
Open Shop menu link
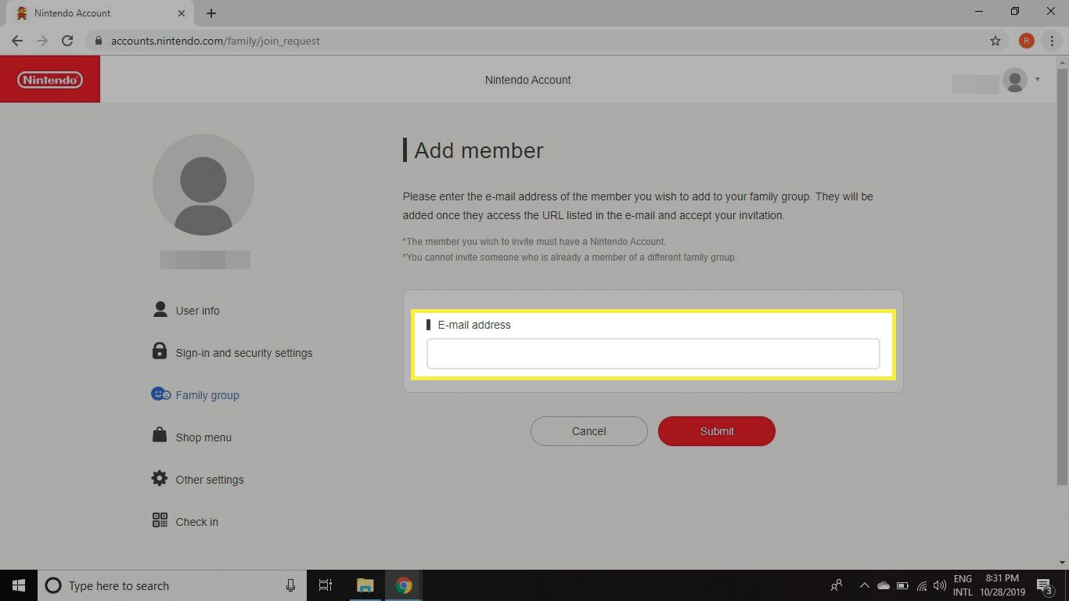point(203,437)
